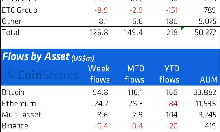Select the MTD flows column header
The width and height of the screenshot is (220, 132).
point(134,74)
